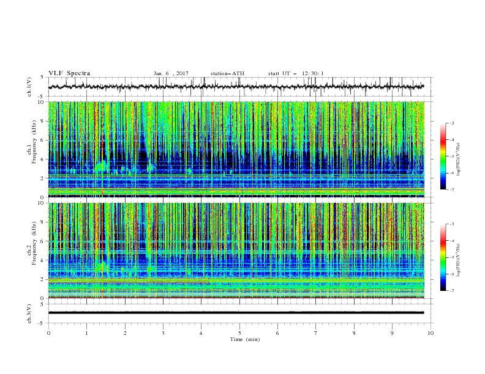The image size is (485, 374).
Task: Click the log(PSD) label beside ch.1 color bar
Action: point(459,159)
